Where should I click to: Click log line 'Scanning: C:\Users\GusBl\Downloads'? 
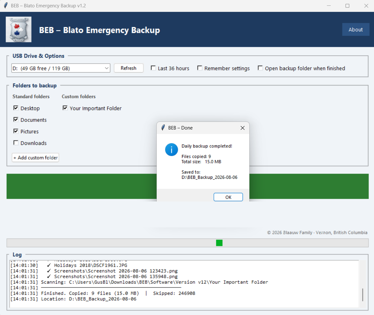[139, 282]
